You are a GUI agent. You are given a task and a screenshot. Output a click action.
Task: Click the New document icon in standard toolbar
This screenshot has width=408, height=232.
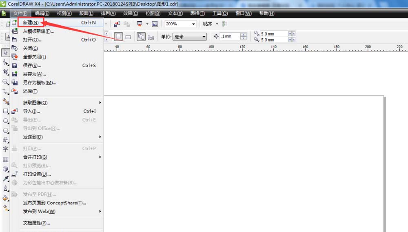[x=8, y=24]
